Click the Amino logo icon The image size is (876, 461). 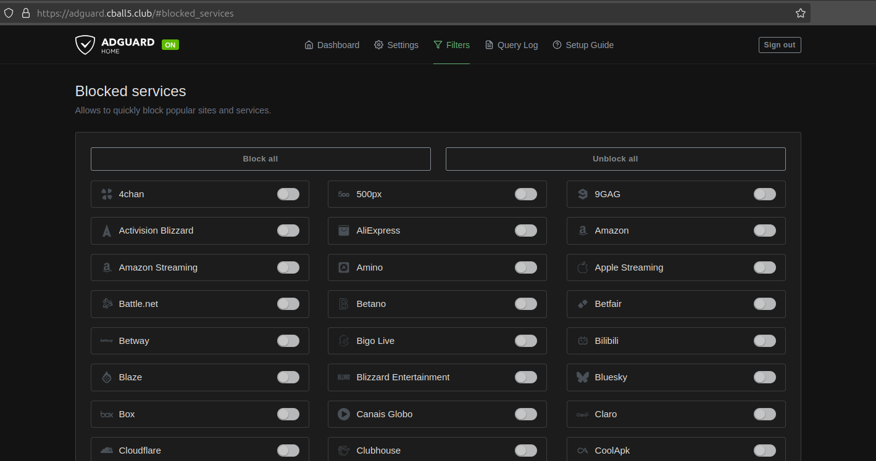pos(344,267)
